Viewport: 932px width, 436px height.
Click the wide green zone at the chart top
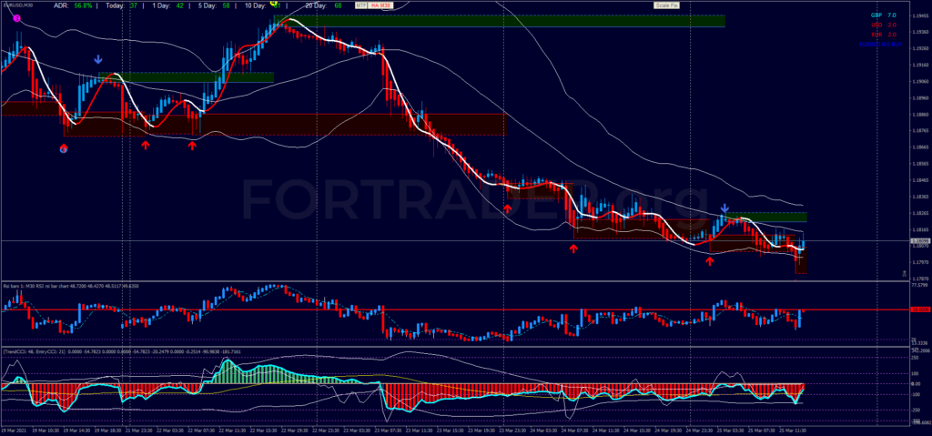point(510,21)
